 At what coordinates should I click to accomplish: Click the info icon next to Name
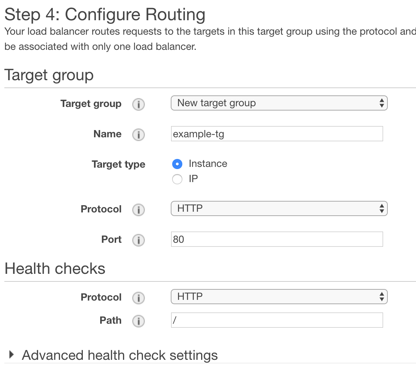click(139, 135)
